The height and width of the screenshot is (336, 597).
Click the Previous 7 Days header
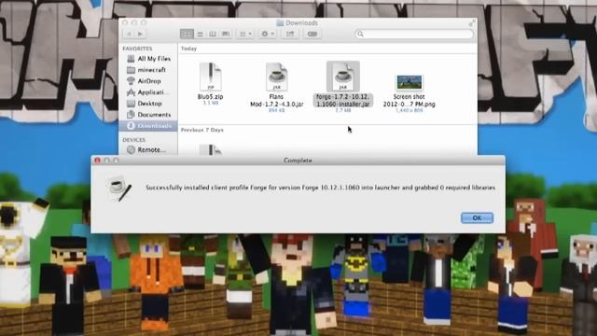tap(202, 130)
